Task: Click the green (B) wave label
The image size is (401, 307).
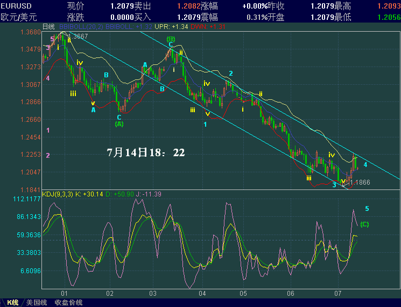Action: point(171,39)
